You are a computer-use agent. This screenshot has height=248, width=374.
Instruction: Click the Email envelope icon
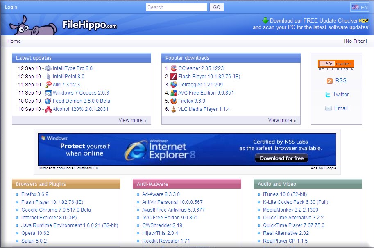pos(329,108)
